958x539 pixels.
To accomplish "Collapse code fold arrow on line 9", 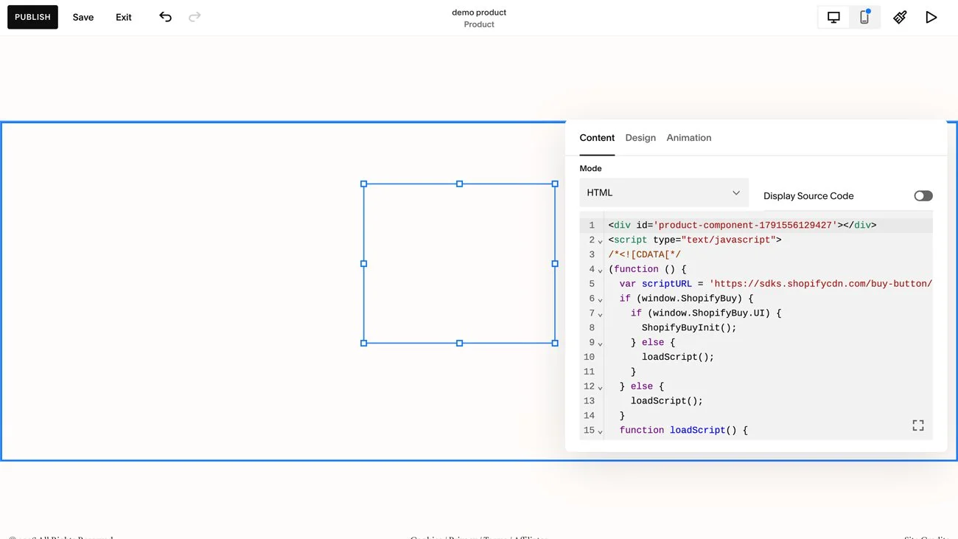I will (600, 344).
